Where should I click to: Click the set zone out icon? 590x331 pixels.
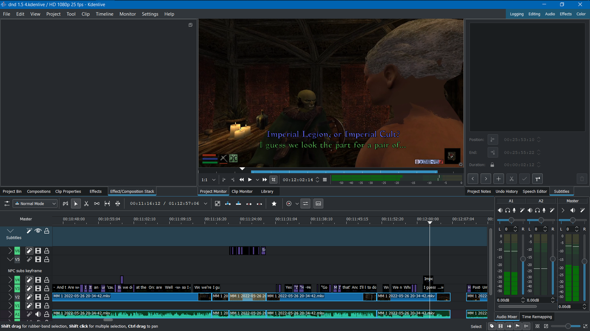[233, 180]
